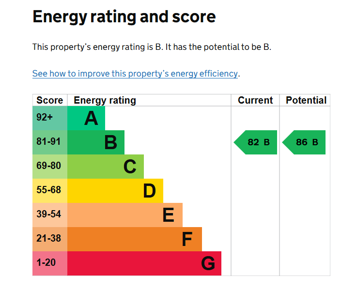Click the 92+ score cell

[50, 118]
